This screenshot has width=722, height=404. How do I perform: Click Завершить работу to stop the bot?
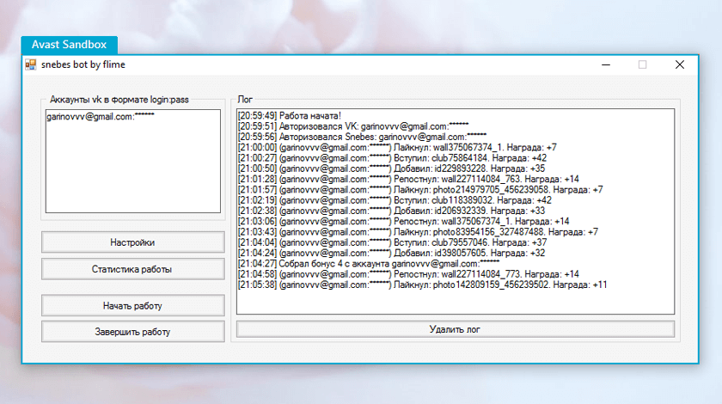pyautogui.click(x=133, y=332)
